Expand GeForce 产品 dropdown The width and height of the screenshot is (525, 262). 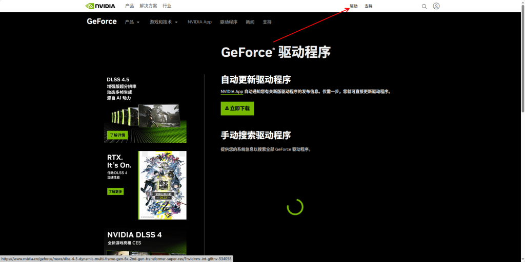[x=132, y=22]
